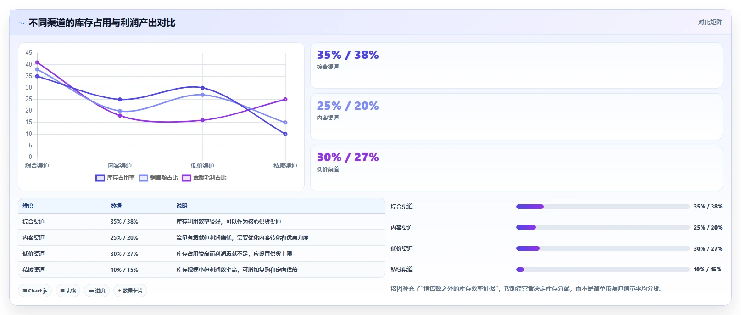
Task: Click the 销售额占比 data point at 内容渠道
Action: pyautogui.click(x=120, y=111)
